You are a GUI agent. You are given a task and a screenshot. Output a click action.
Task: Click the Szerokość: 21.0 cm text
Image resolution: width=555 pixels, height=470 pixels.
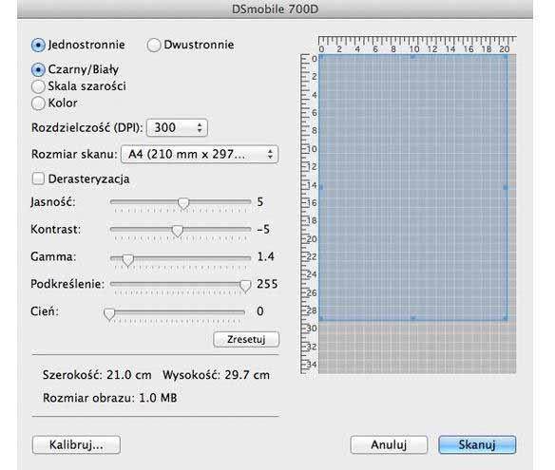point(97,375)
